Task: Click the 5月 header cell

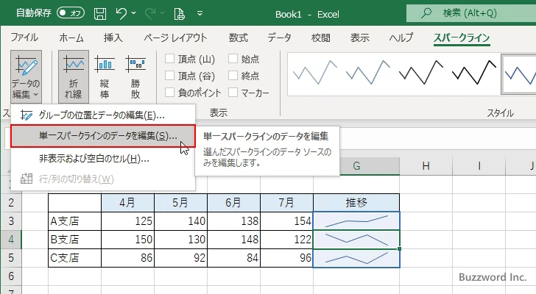Action: [x=180, y=203]
